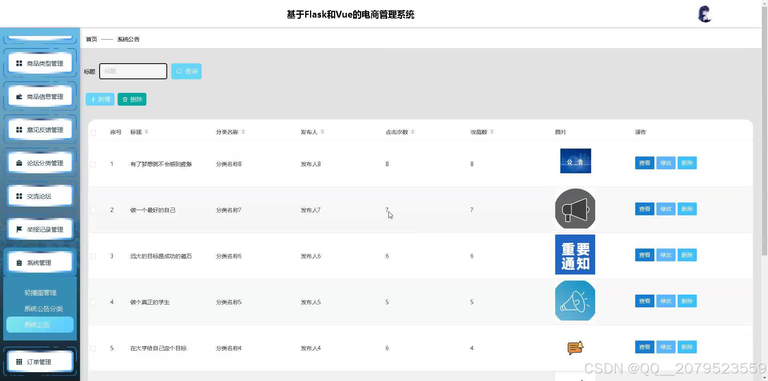Open 商品信息管理 sidebar menu
The width and height of the screenshot is (768, 381).
pos(40,96)
